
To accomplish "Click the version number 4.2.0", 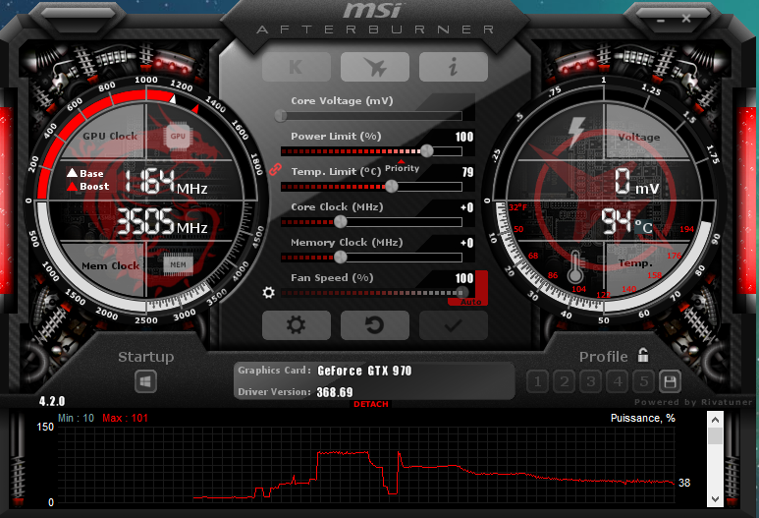I will tap(52, 401).
